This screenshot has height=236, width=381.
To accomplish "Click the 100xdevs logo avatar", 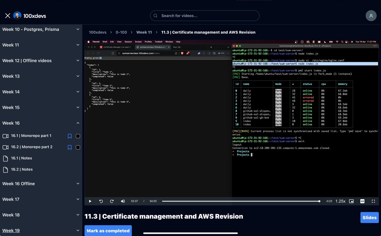I will (x=17, y=16).
